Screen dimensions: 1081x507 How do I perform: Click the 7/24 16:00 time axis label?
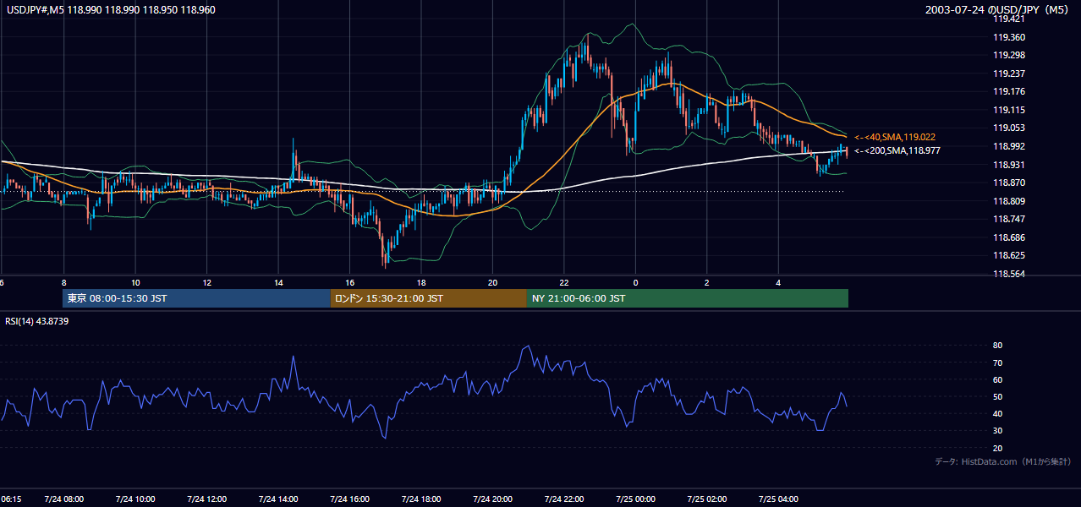(x=349, y=499)
